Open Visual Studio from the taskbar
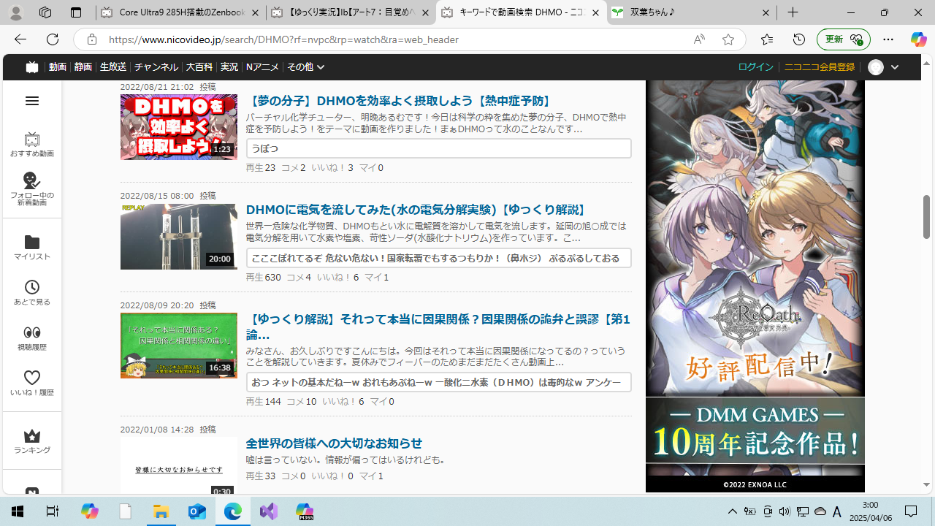Screen dimensions: 935x526 269,511
